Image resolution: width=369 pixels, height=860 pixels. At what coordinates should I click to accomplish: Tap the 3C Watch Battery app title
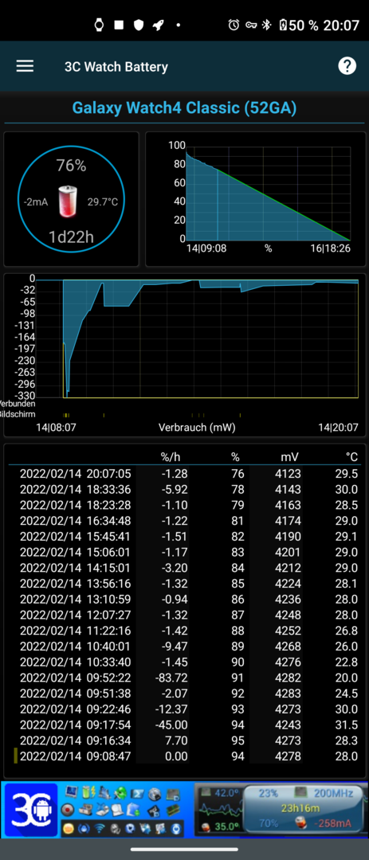[116, 67]
